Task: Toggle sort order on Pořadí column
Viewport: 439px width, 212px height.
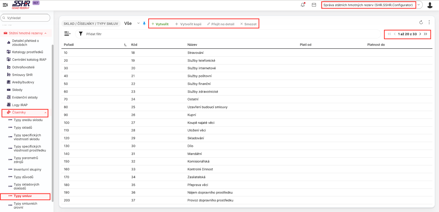Action: pos(125,45)
